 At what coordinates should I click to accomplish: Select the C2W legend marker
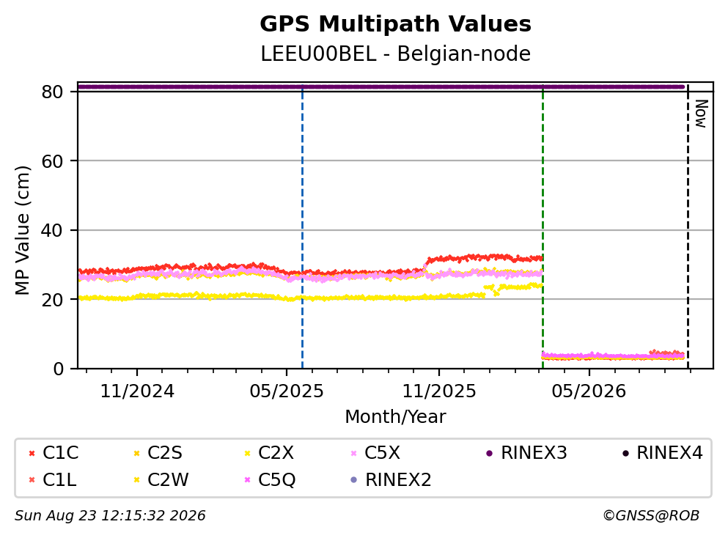136,480
